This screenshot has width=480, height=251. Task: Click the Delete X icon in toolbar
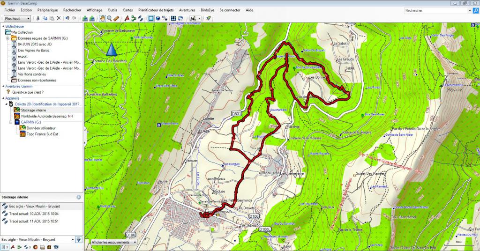pyautogui.click(x=59, y=18)
